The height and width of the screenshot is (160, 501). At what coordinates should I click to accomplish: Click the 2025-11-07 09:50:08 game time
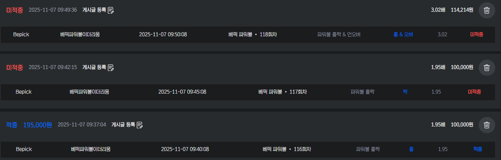click(163, 34)
